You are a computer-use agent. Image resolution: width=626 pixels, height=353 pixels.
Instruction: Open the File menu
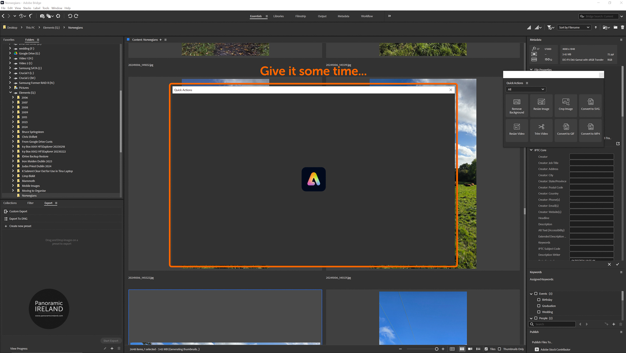(x=3, y=8)
